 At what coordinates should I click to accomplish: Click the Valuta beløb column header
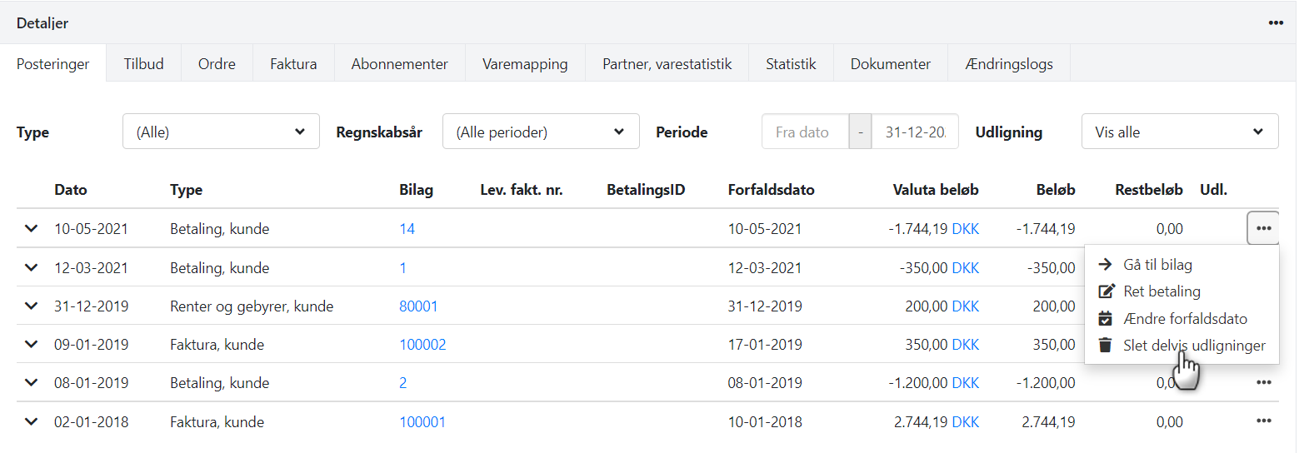pos(936,190)
